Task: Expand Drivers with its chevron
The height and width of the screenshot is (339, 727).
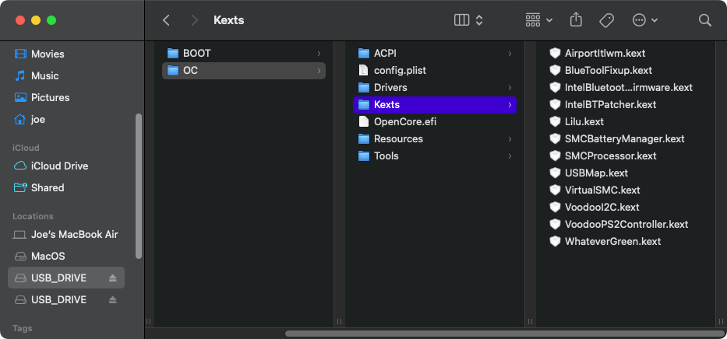Action: pos(510,88)
